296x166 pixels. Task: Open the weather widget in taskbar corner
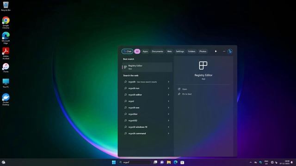tap(3, 162)
